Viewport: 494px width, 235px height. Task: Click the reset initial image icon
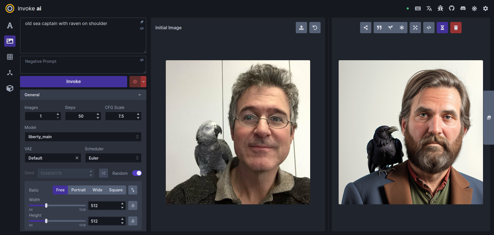tap(315, 28)
